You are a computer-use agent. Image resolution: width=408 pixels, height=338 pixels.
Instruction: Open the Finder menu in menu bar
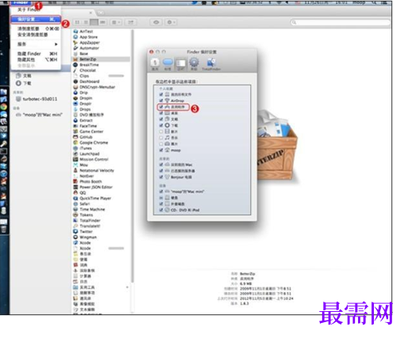click(21, 2)
